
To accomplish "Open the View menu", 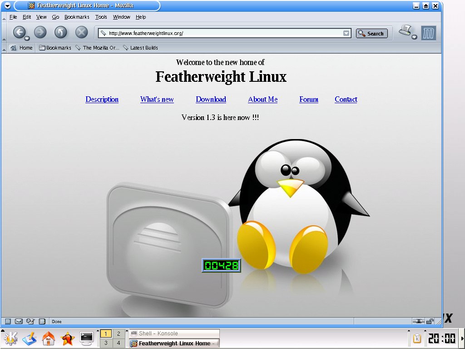I will click(41, 17).
